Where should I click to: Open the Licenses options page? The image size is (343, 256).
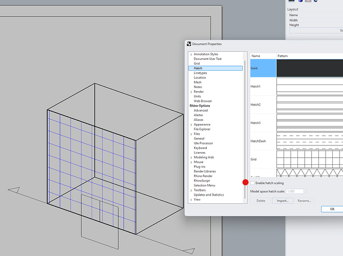coord(200,153)
